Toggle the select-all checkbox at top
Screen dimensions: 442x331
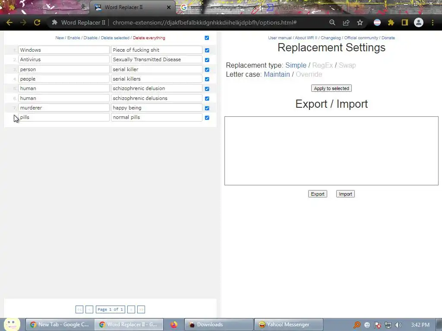point(207,38)
